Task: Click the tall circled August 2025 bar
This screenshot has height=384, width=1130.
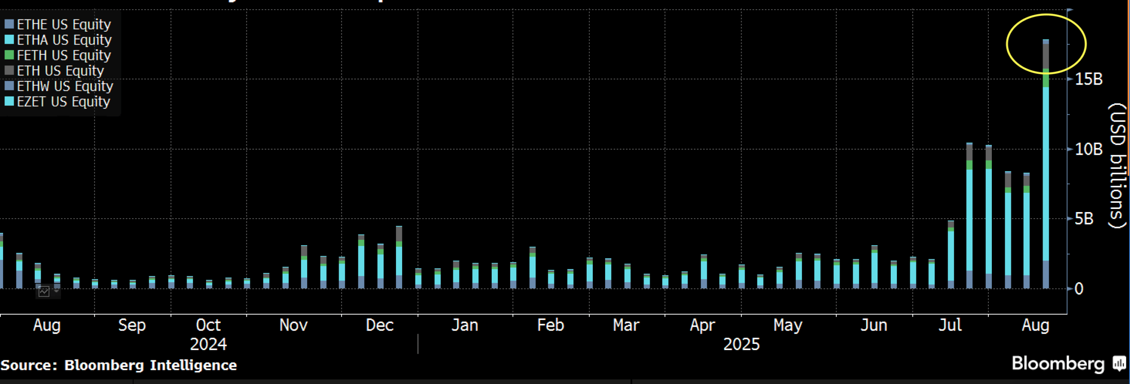Action: 1046,164
